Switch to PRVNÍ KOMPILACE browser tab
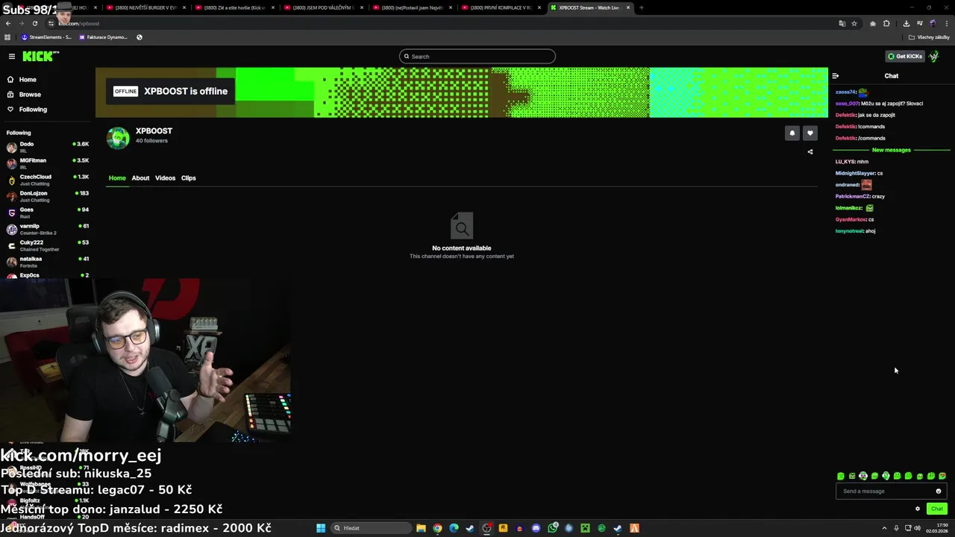955x537 pixels. 501,7
